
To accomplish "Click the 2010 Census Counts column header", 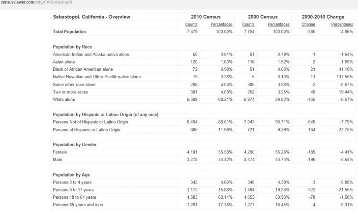I will [x=191, y=24].
